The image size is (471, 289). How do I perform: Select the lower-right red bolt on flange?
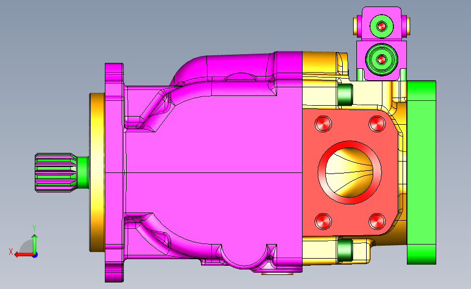tap(377, 222)
